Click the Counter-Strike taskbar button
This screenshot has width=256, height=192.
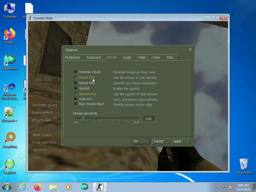coord(99,187)
